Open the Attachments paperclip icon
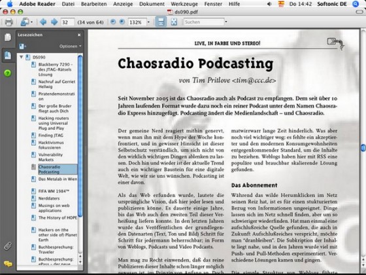366x275 pixels. 8,246
